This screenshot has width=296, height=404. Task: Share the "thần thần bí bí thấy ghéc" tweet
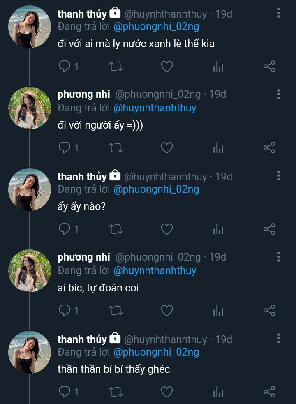[269, 392]
